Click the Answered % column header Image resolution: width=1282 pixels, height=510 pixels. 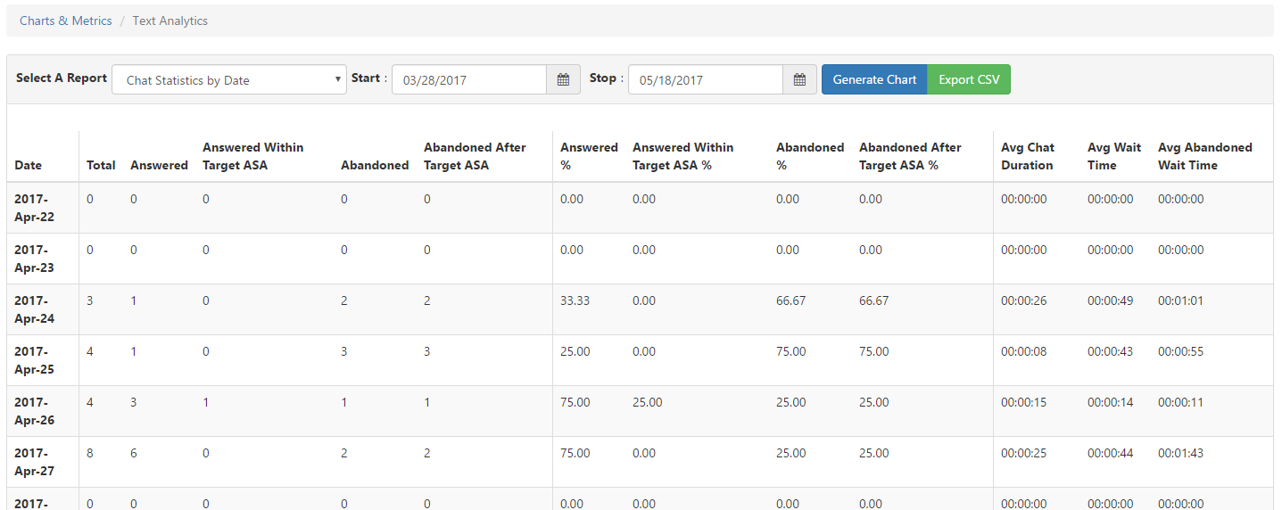[x=589, y=156]
